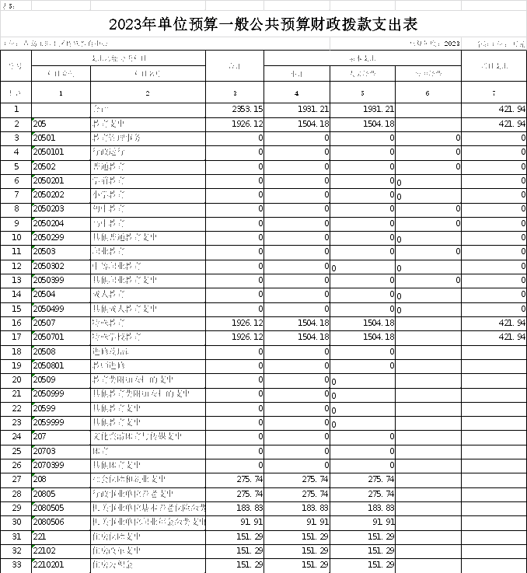This screenshot has height=573, width=527.
Task: Select the code cell 2050204
Action: [x=61, y=223]
